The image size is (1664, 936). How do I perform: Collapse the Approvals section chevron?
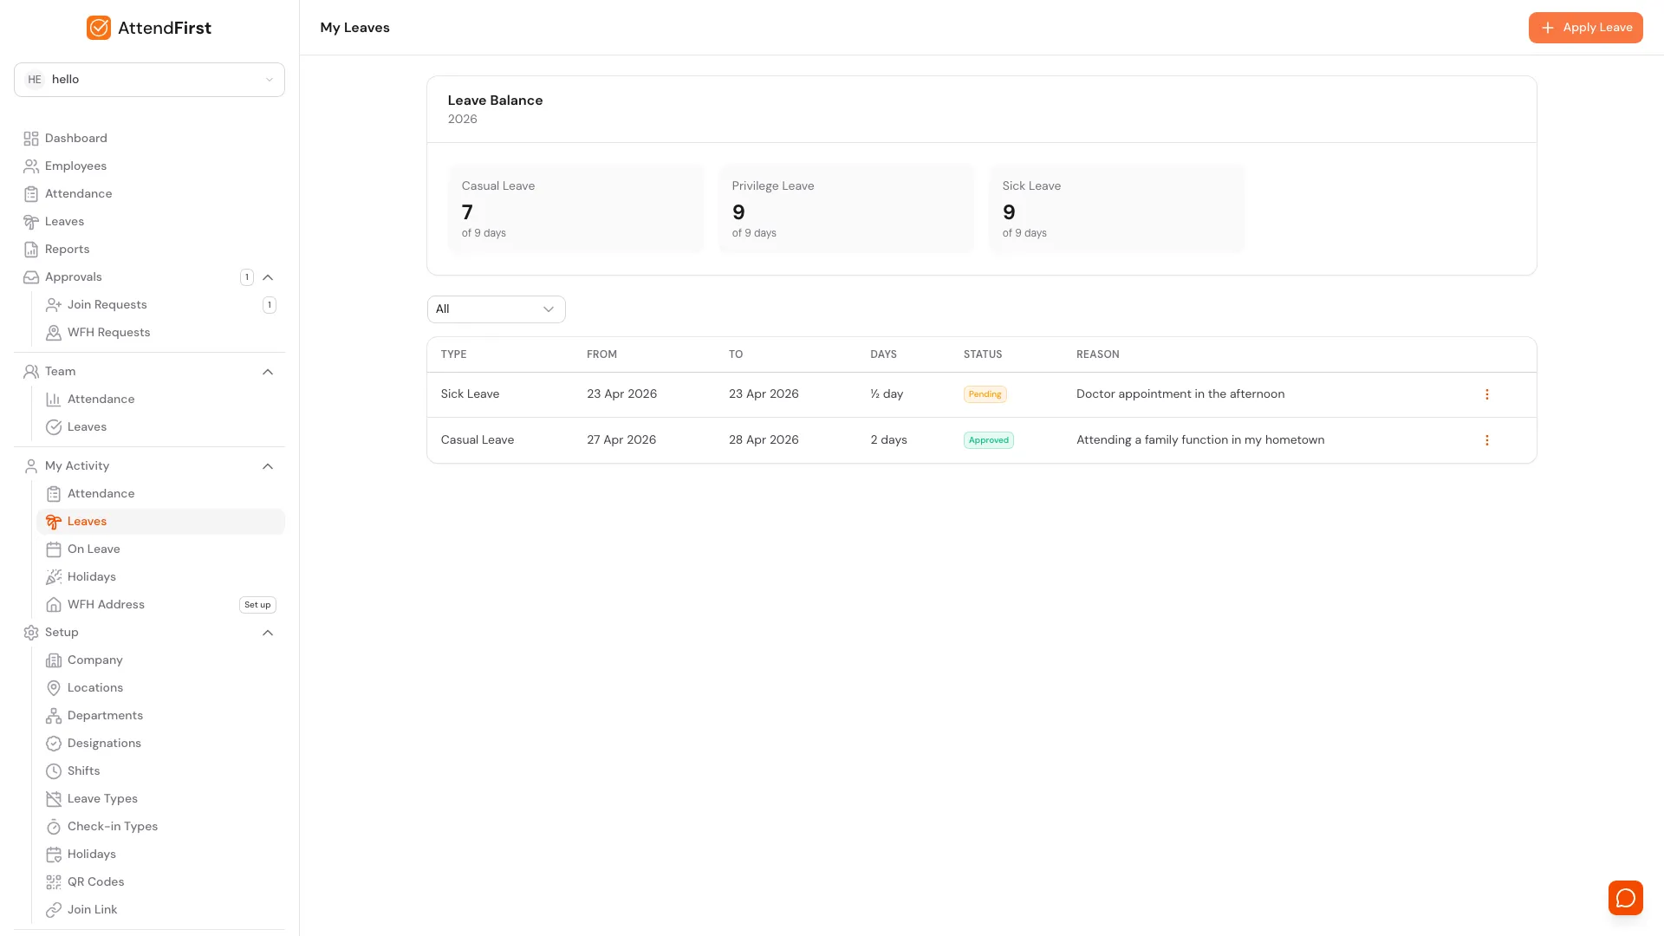pos(268,277)
